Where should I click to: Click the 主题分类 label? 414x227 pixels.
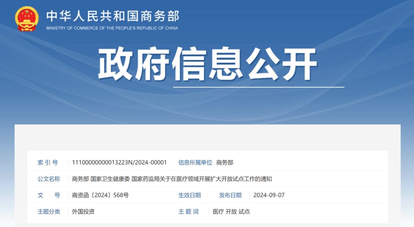tap(49, 212)
